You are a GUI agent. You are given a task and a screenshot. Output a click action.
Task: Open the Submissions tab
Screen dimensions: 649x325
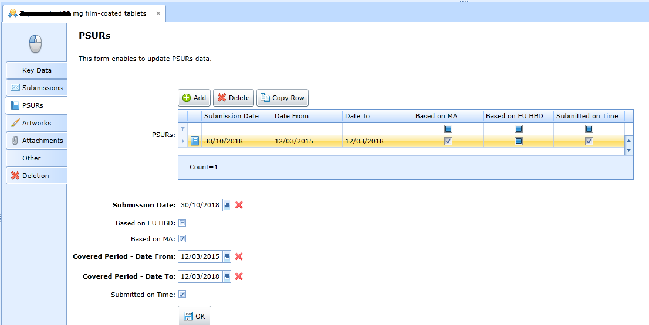(36, 88)
